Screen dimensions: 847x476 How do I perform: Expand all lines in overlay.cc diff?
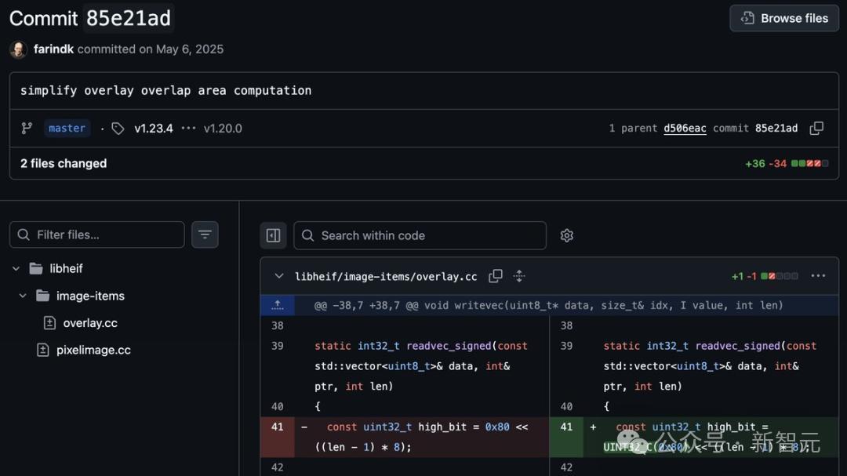coord(519,276)
